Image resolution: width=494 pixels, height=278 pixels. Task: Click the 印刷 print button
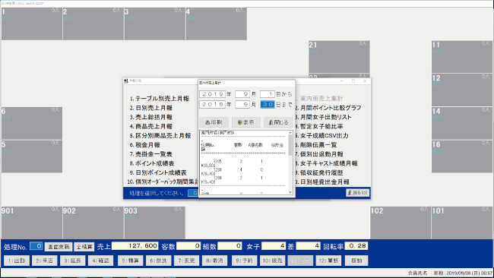[x=214, y=122]
